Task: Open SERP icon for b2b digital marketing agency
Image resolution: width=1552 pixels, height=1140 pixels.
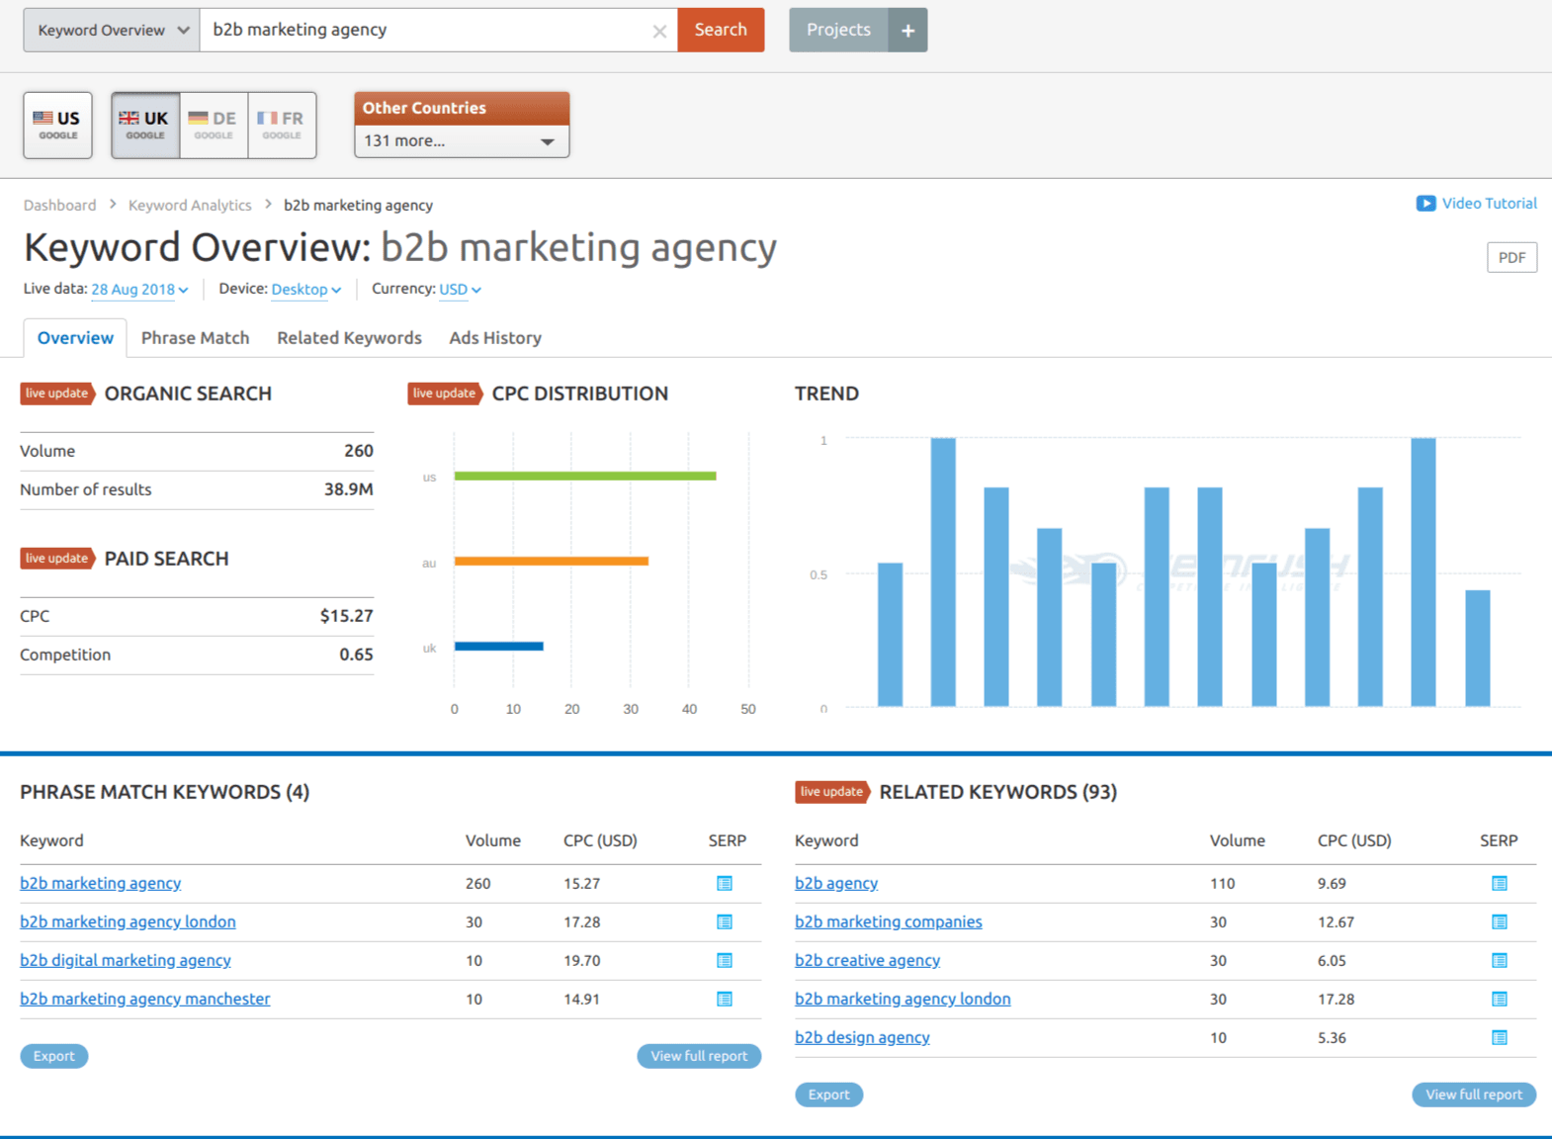Action: pos(725,960)
